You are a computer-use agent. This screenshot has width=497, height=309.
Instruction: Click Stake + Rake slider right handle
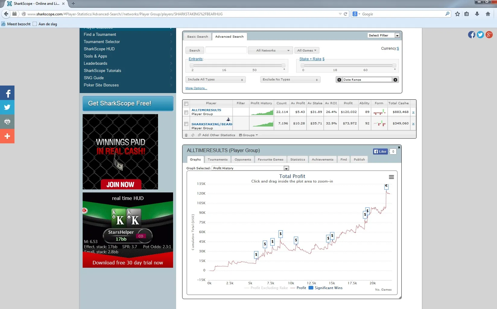(394, 65)
